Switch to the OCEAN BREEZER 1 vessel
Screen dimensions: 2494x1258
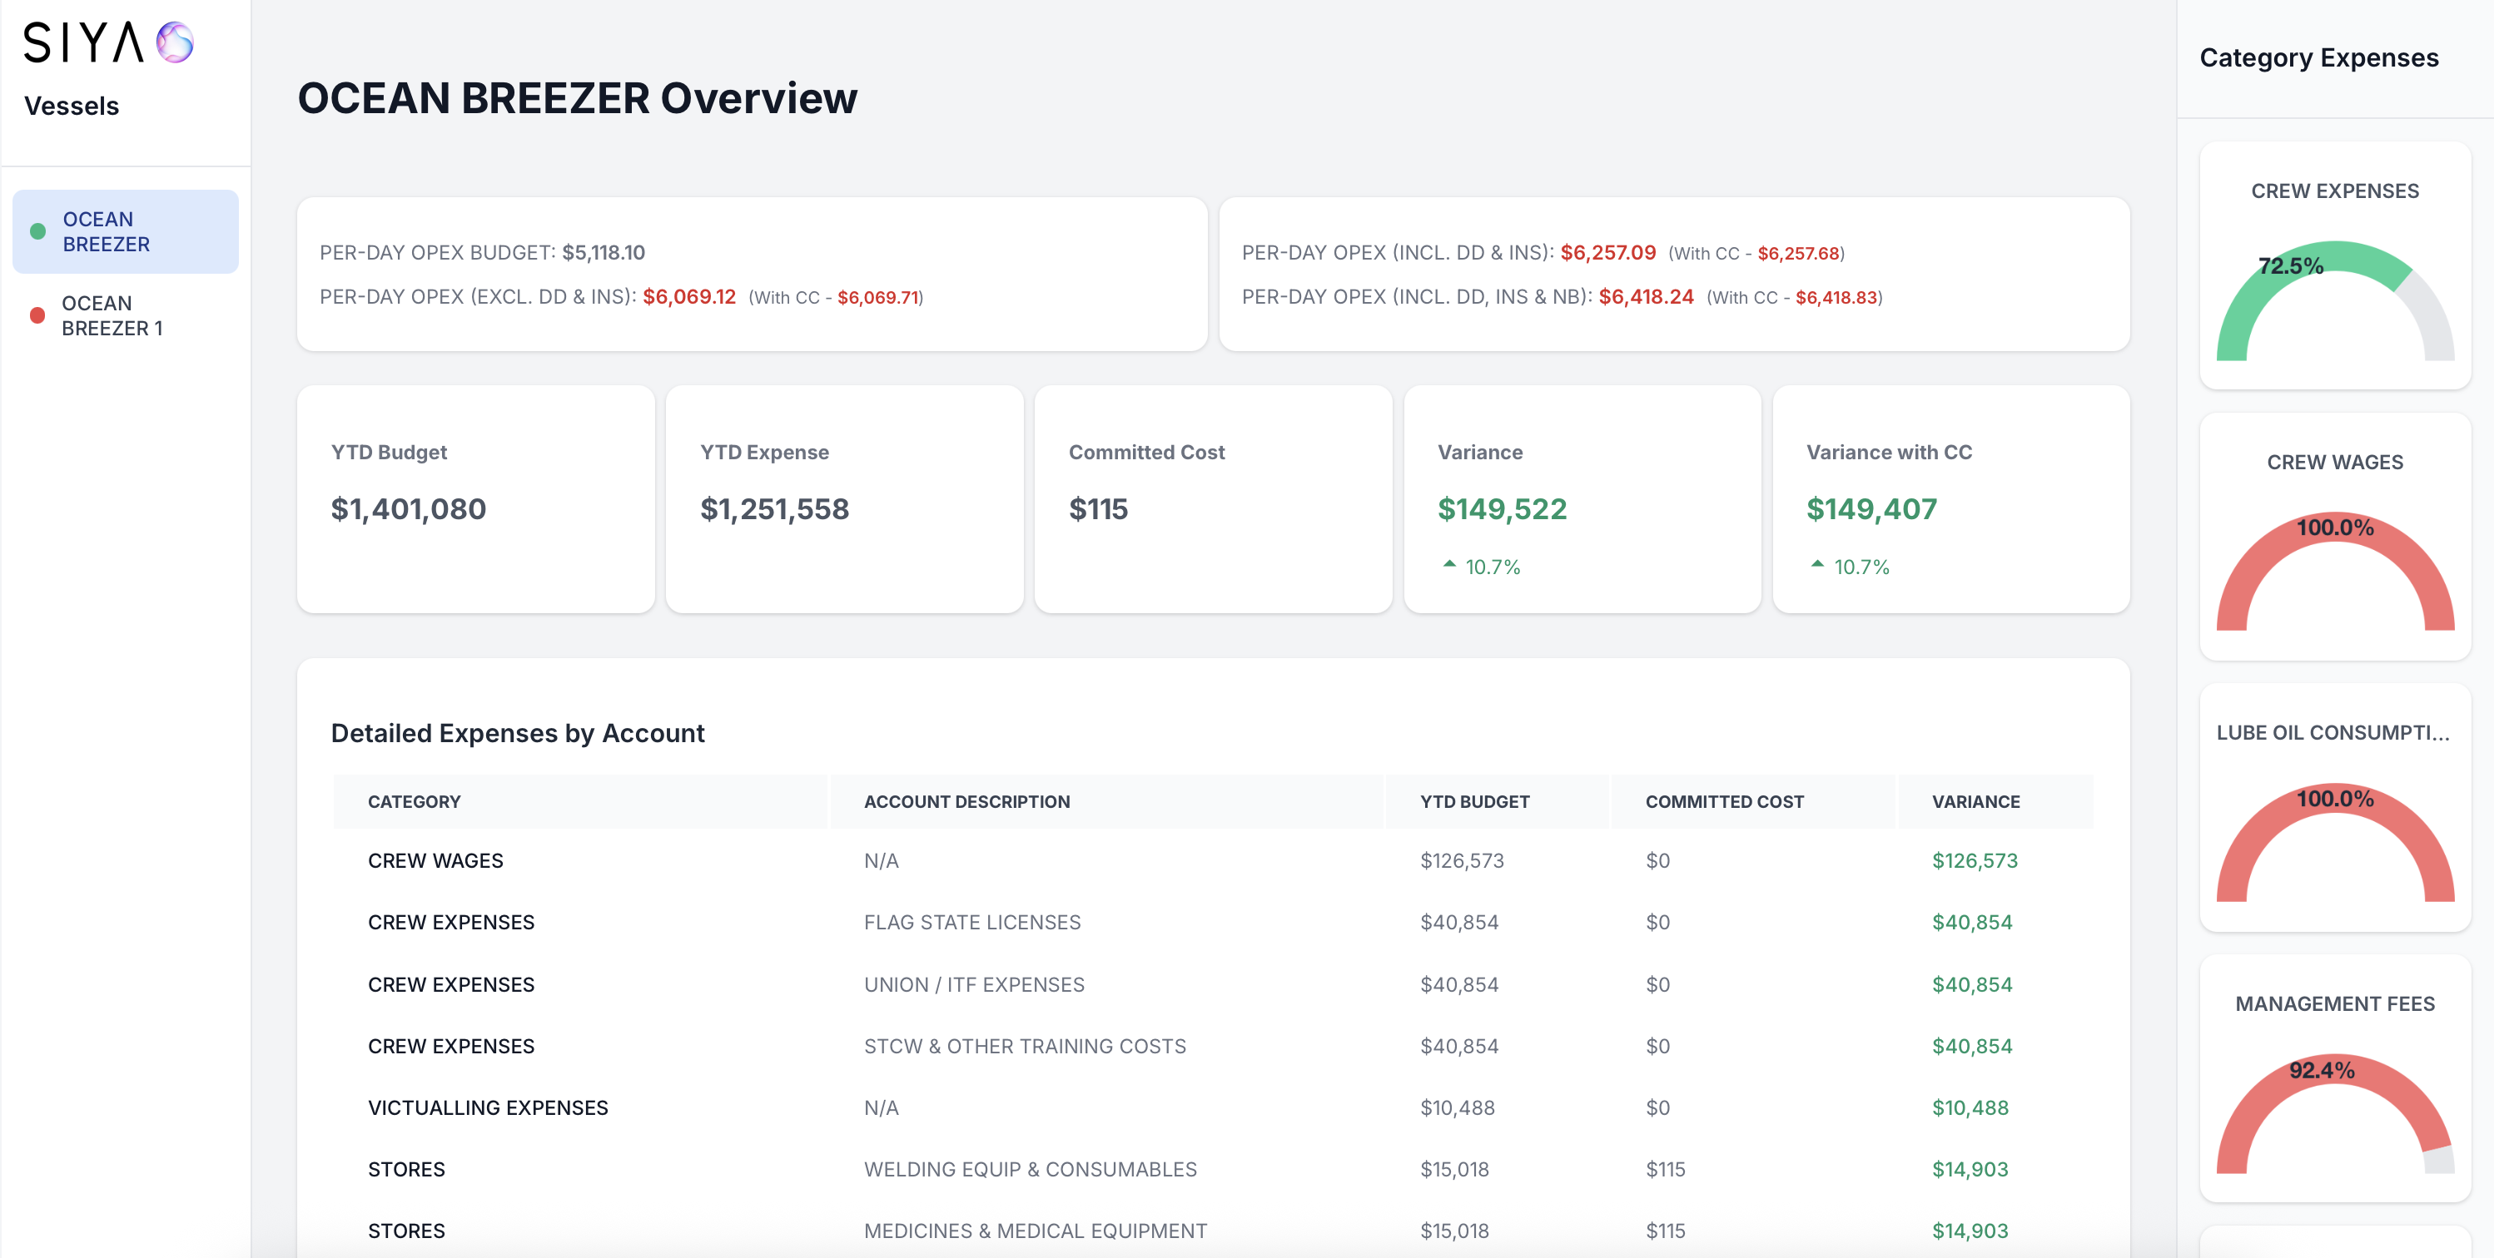click(x=113, y=315)
